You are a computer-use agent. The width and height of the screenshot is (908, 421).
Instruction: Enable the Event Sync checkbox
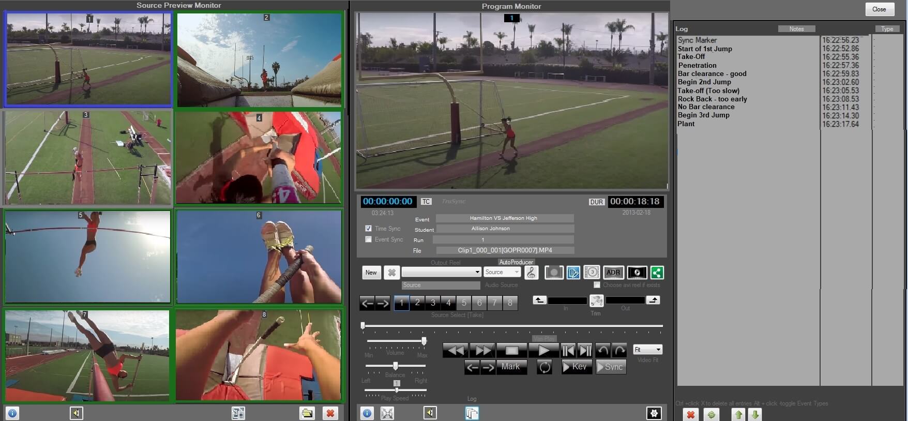pyautogui.click(x=368, y=239)
